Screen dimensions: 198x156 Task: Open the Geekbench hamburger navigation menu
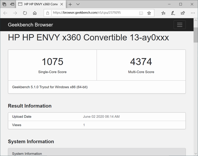tap(180, 25)
